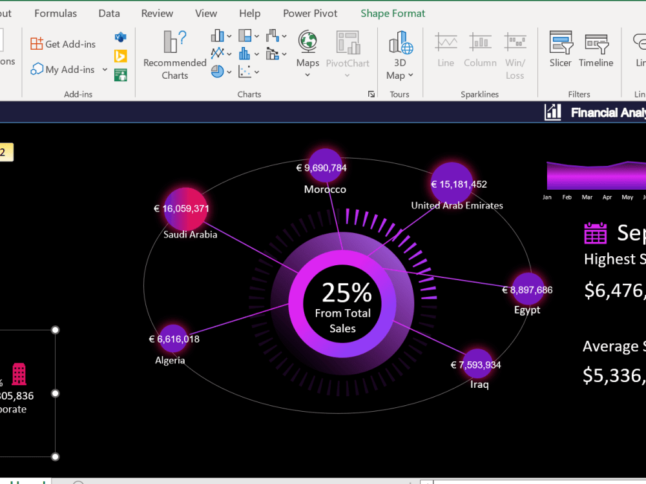Screen dimensions: 646x484
Task: Insert a pie chart from the Charts group
Action: (x=218, y=70)
